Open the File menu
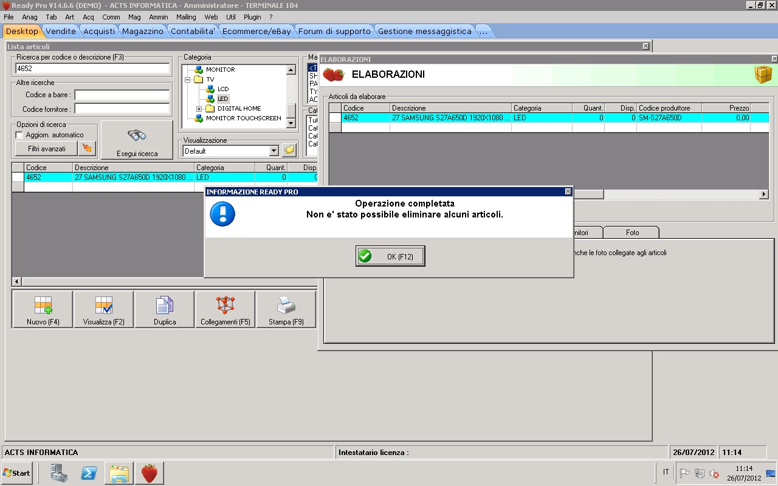This screenshot has width=778, height=486. [9, 17]
